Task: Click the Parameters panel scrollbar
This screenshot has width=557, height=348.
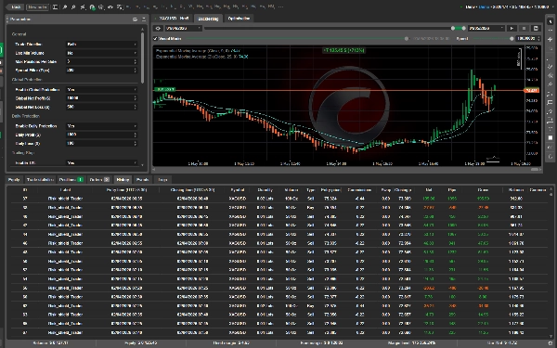Action: 142,58
